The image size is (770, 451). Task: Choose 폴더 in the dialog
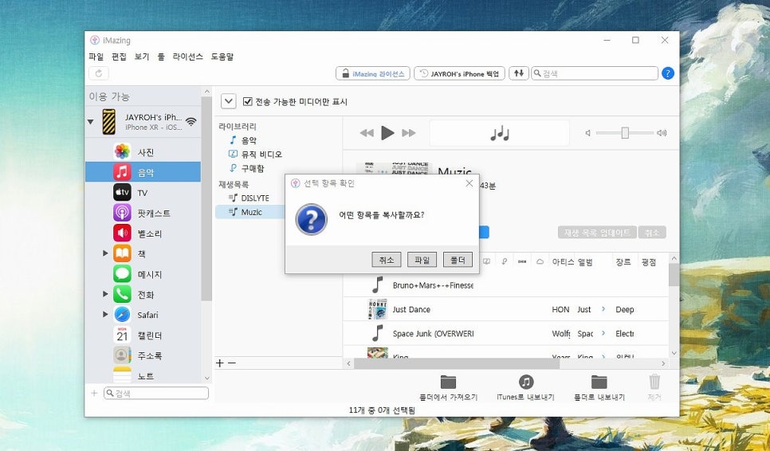click(x=458, y=260)
